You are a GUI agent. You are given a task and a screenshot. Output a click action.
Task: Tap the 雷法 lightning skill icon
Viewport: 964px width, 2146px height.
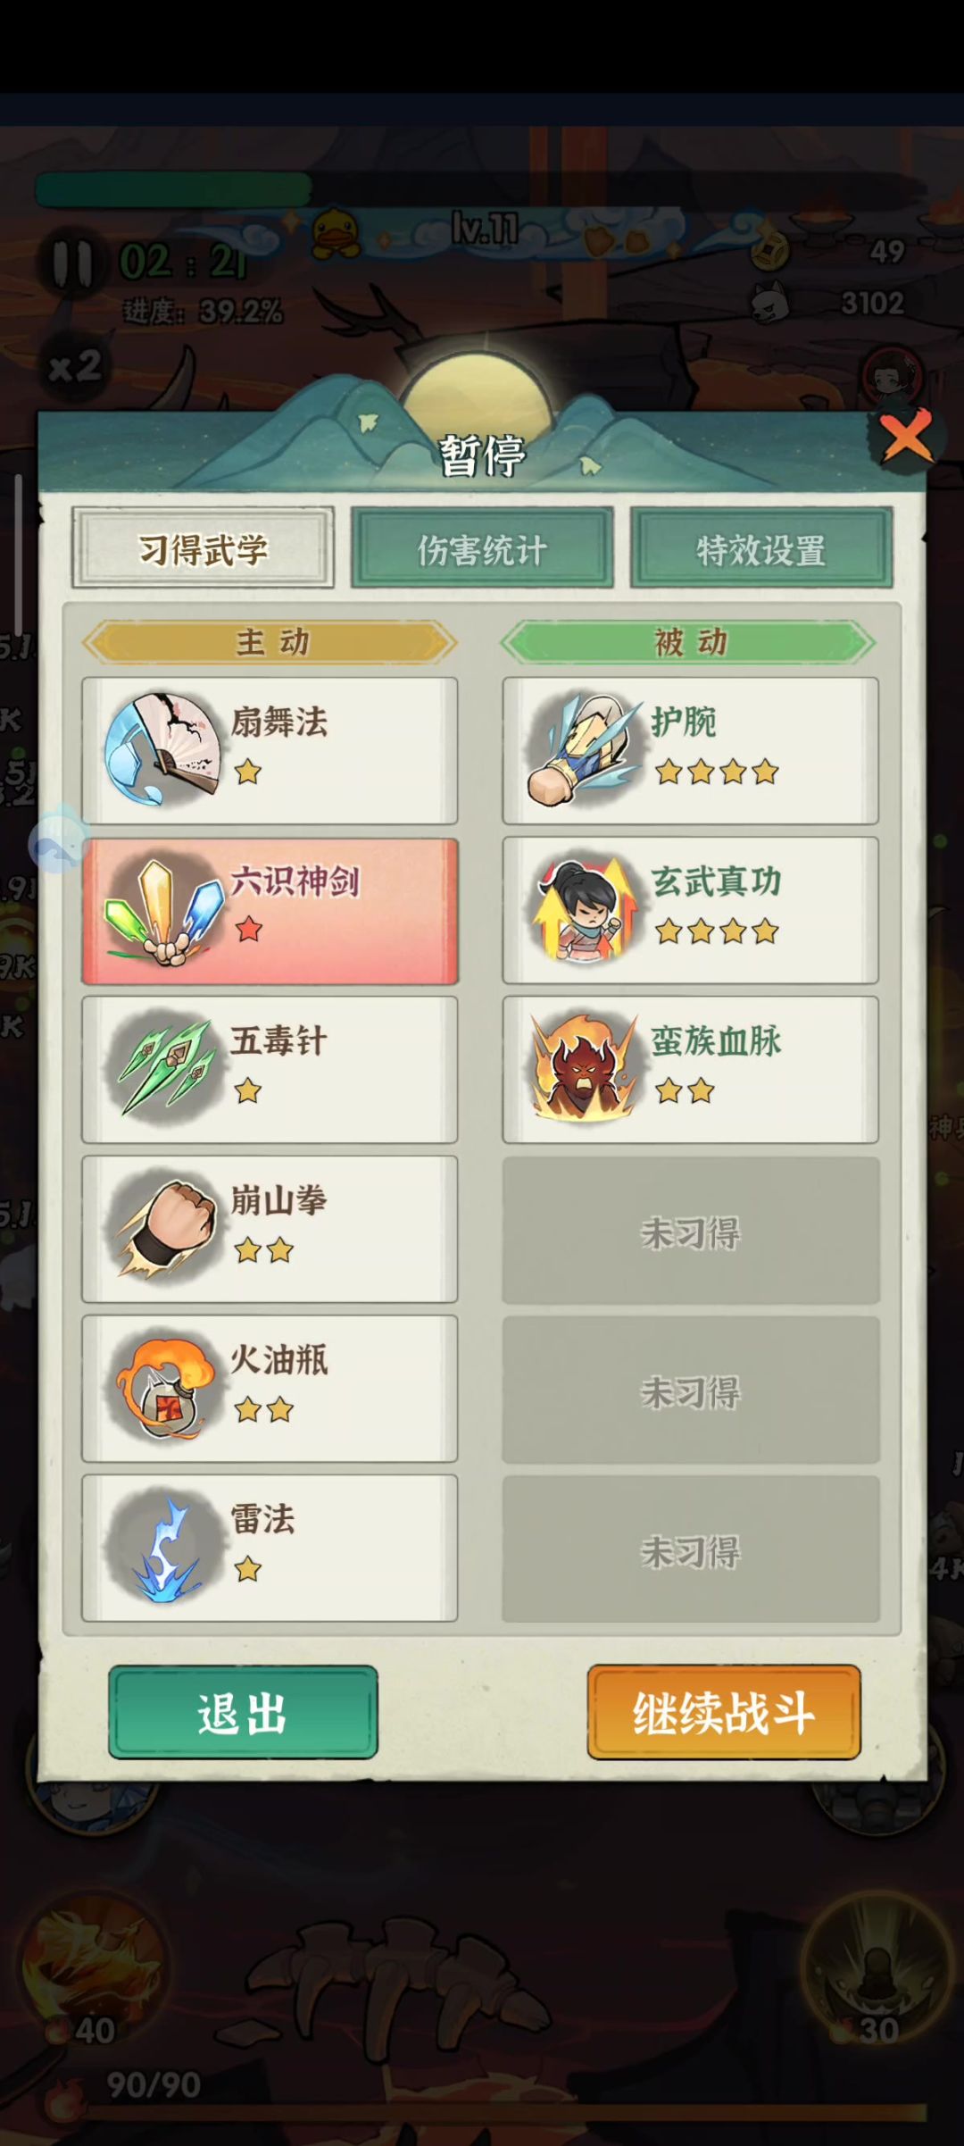coord(162,1546)
